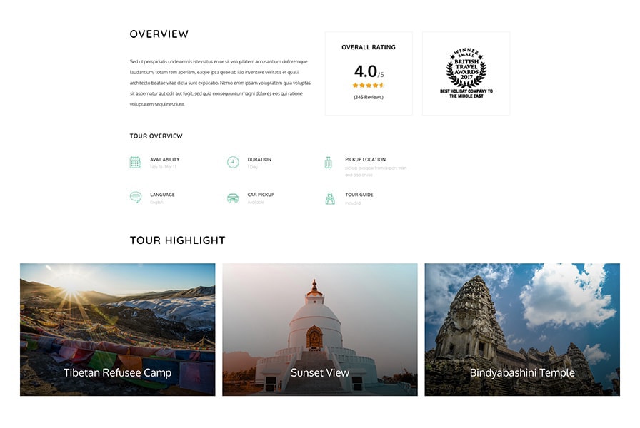Click the Tour Overview subheading
640x428 pixels.
coord(156,136)
